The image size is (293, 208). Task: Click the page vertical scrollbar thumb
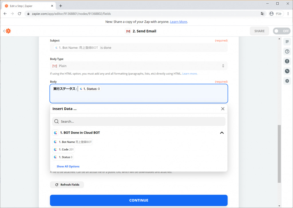(279, 154)
